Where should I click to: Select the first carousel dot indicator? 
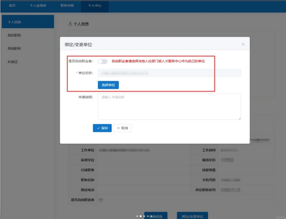click(137, 216)
